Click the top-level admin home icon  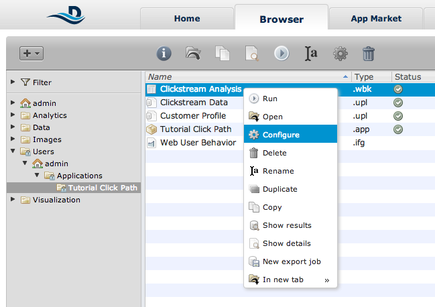click(x=25, y=103)
